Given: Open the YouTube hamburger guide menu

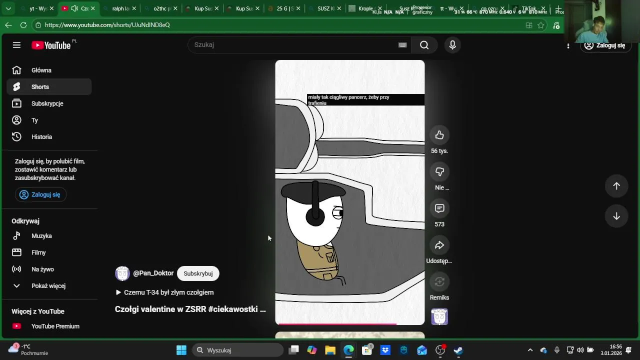Looking at the screenshot, I should tap(16, 45).
